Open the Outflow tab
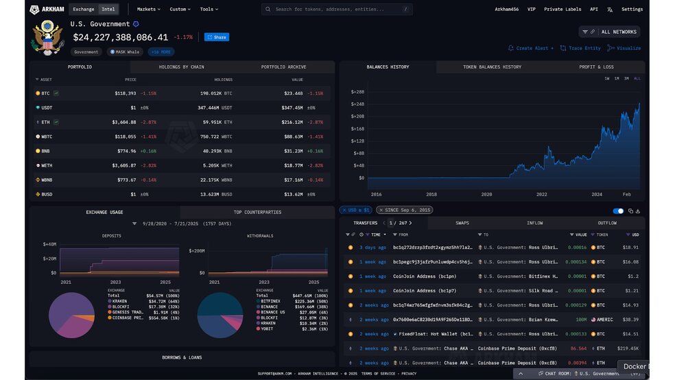675x380 pixels. click(607, 223)
